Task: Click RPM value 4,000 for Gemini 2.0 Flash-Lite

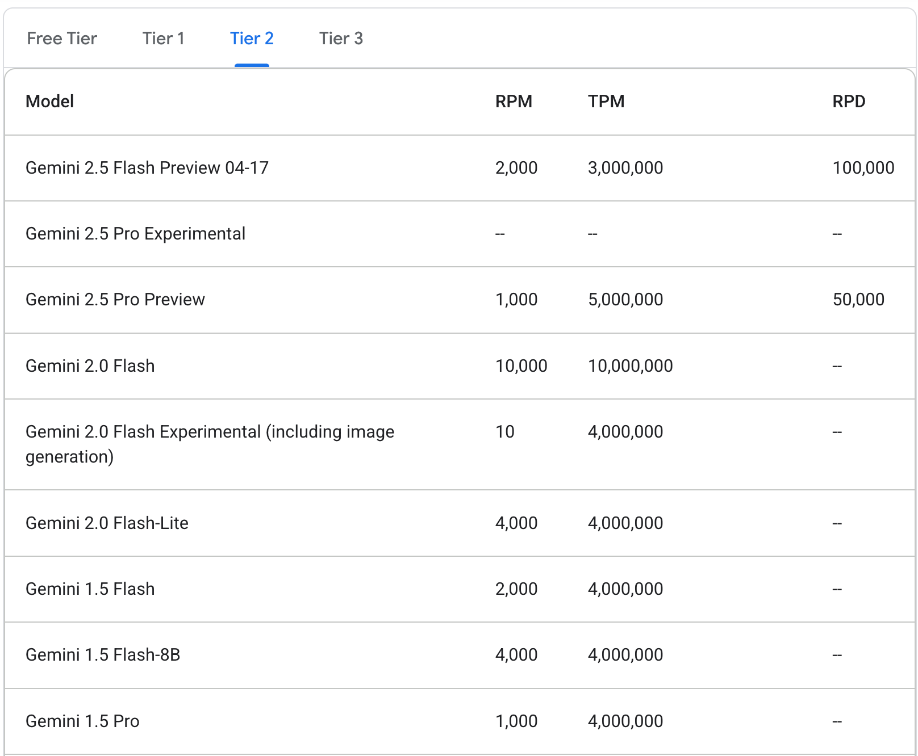Action: point(516,523)
